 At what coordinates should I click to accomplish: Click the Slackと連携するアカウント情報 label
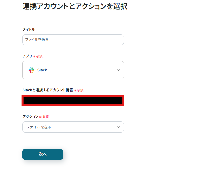pyautogui.click(x=48, y=90)
